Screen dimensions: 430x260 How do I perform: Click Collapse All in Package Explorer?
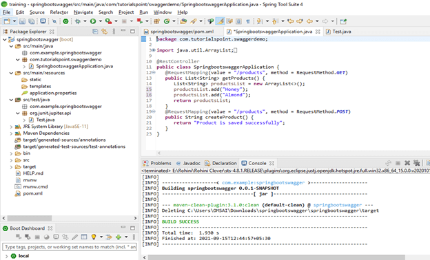95,32
